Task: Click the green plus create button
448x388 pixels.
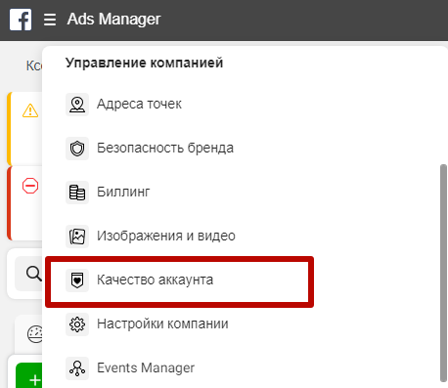Action: 29,375
